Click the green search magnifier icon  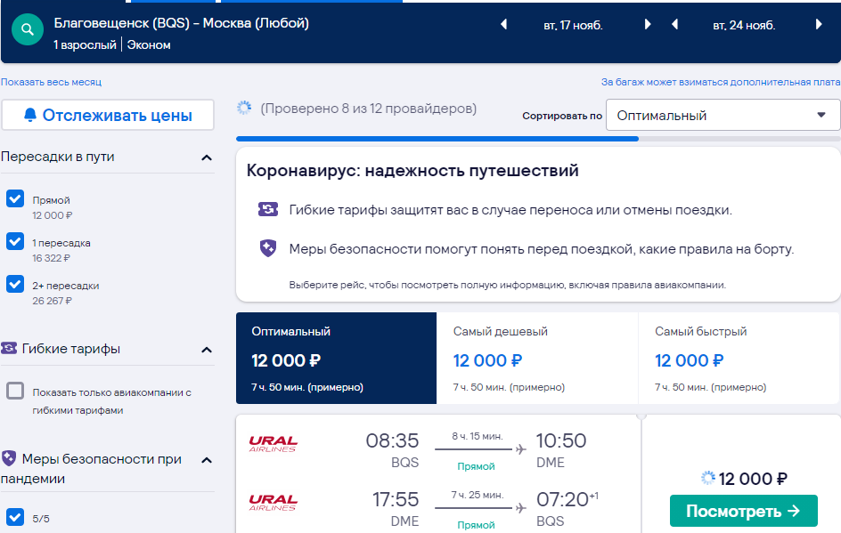pos(28,30)
